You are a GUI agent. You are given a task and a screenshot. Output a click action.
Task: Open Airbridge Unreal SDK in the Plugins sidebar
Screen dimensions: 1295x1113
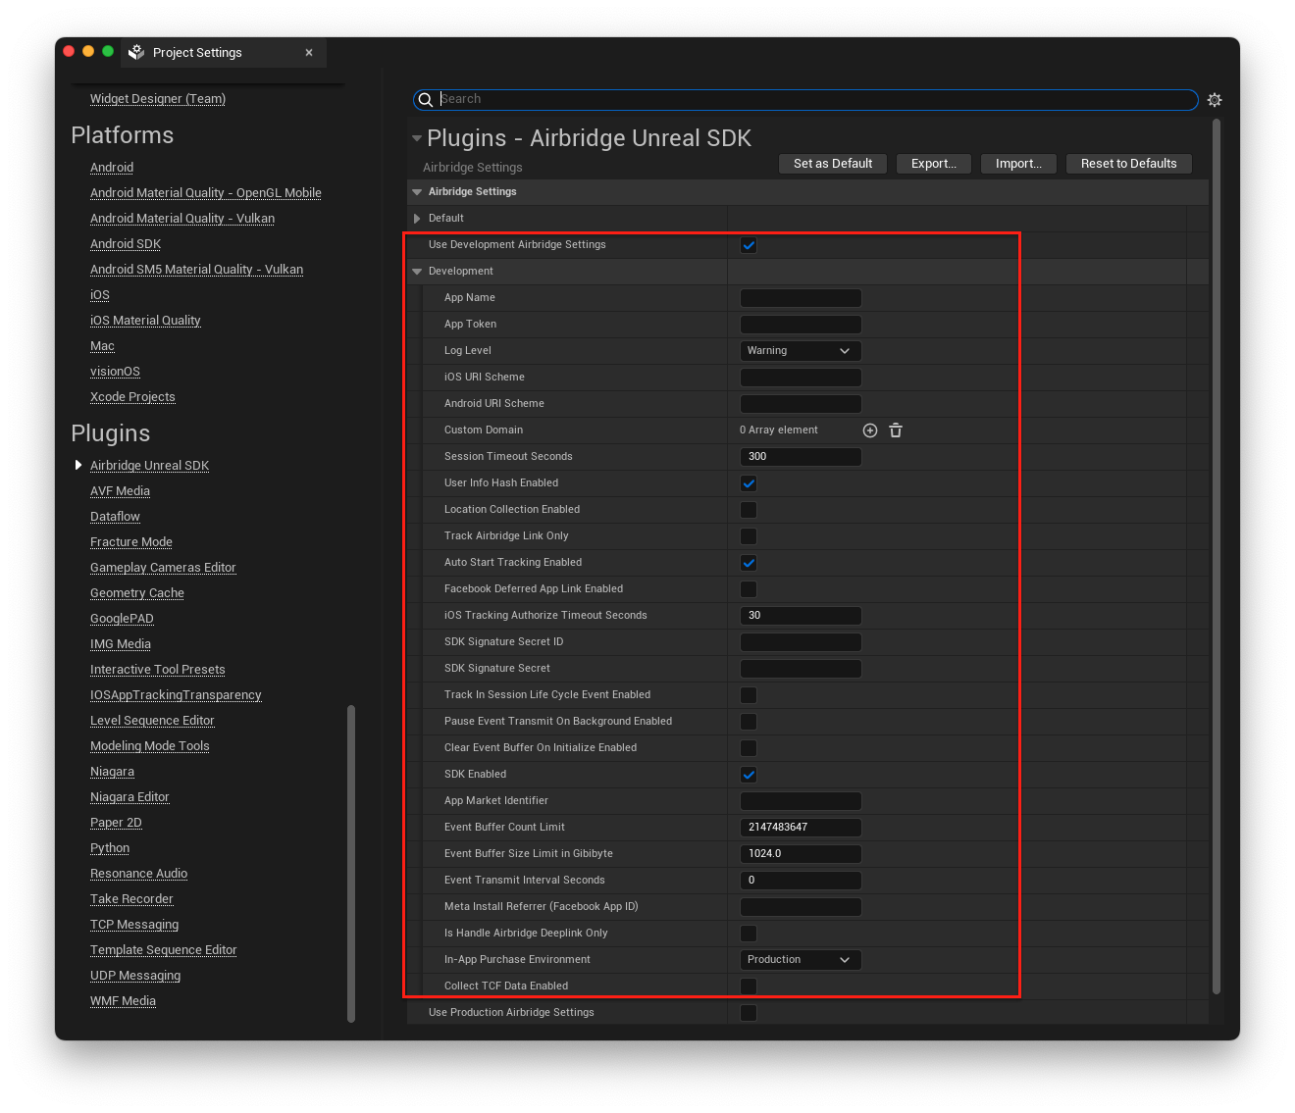[149, 465]
